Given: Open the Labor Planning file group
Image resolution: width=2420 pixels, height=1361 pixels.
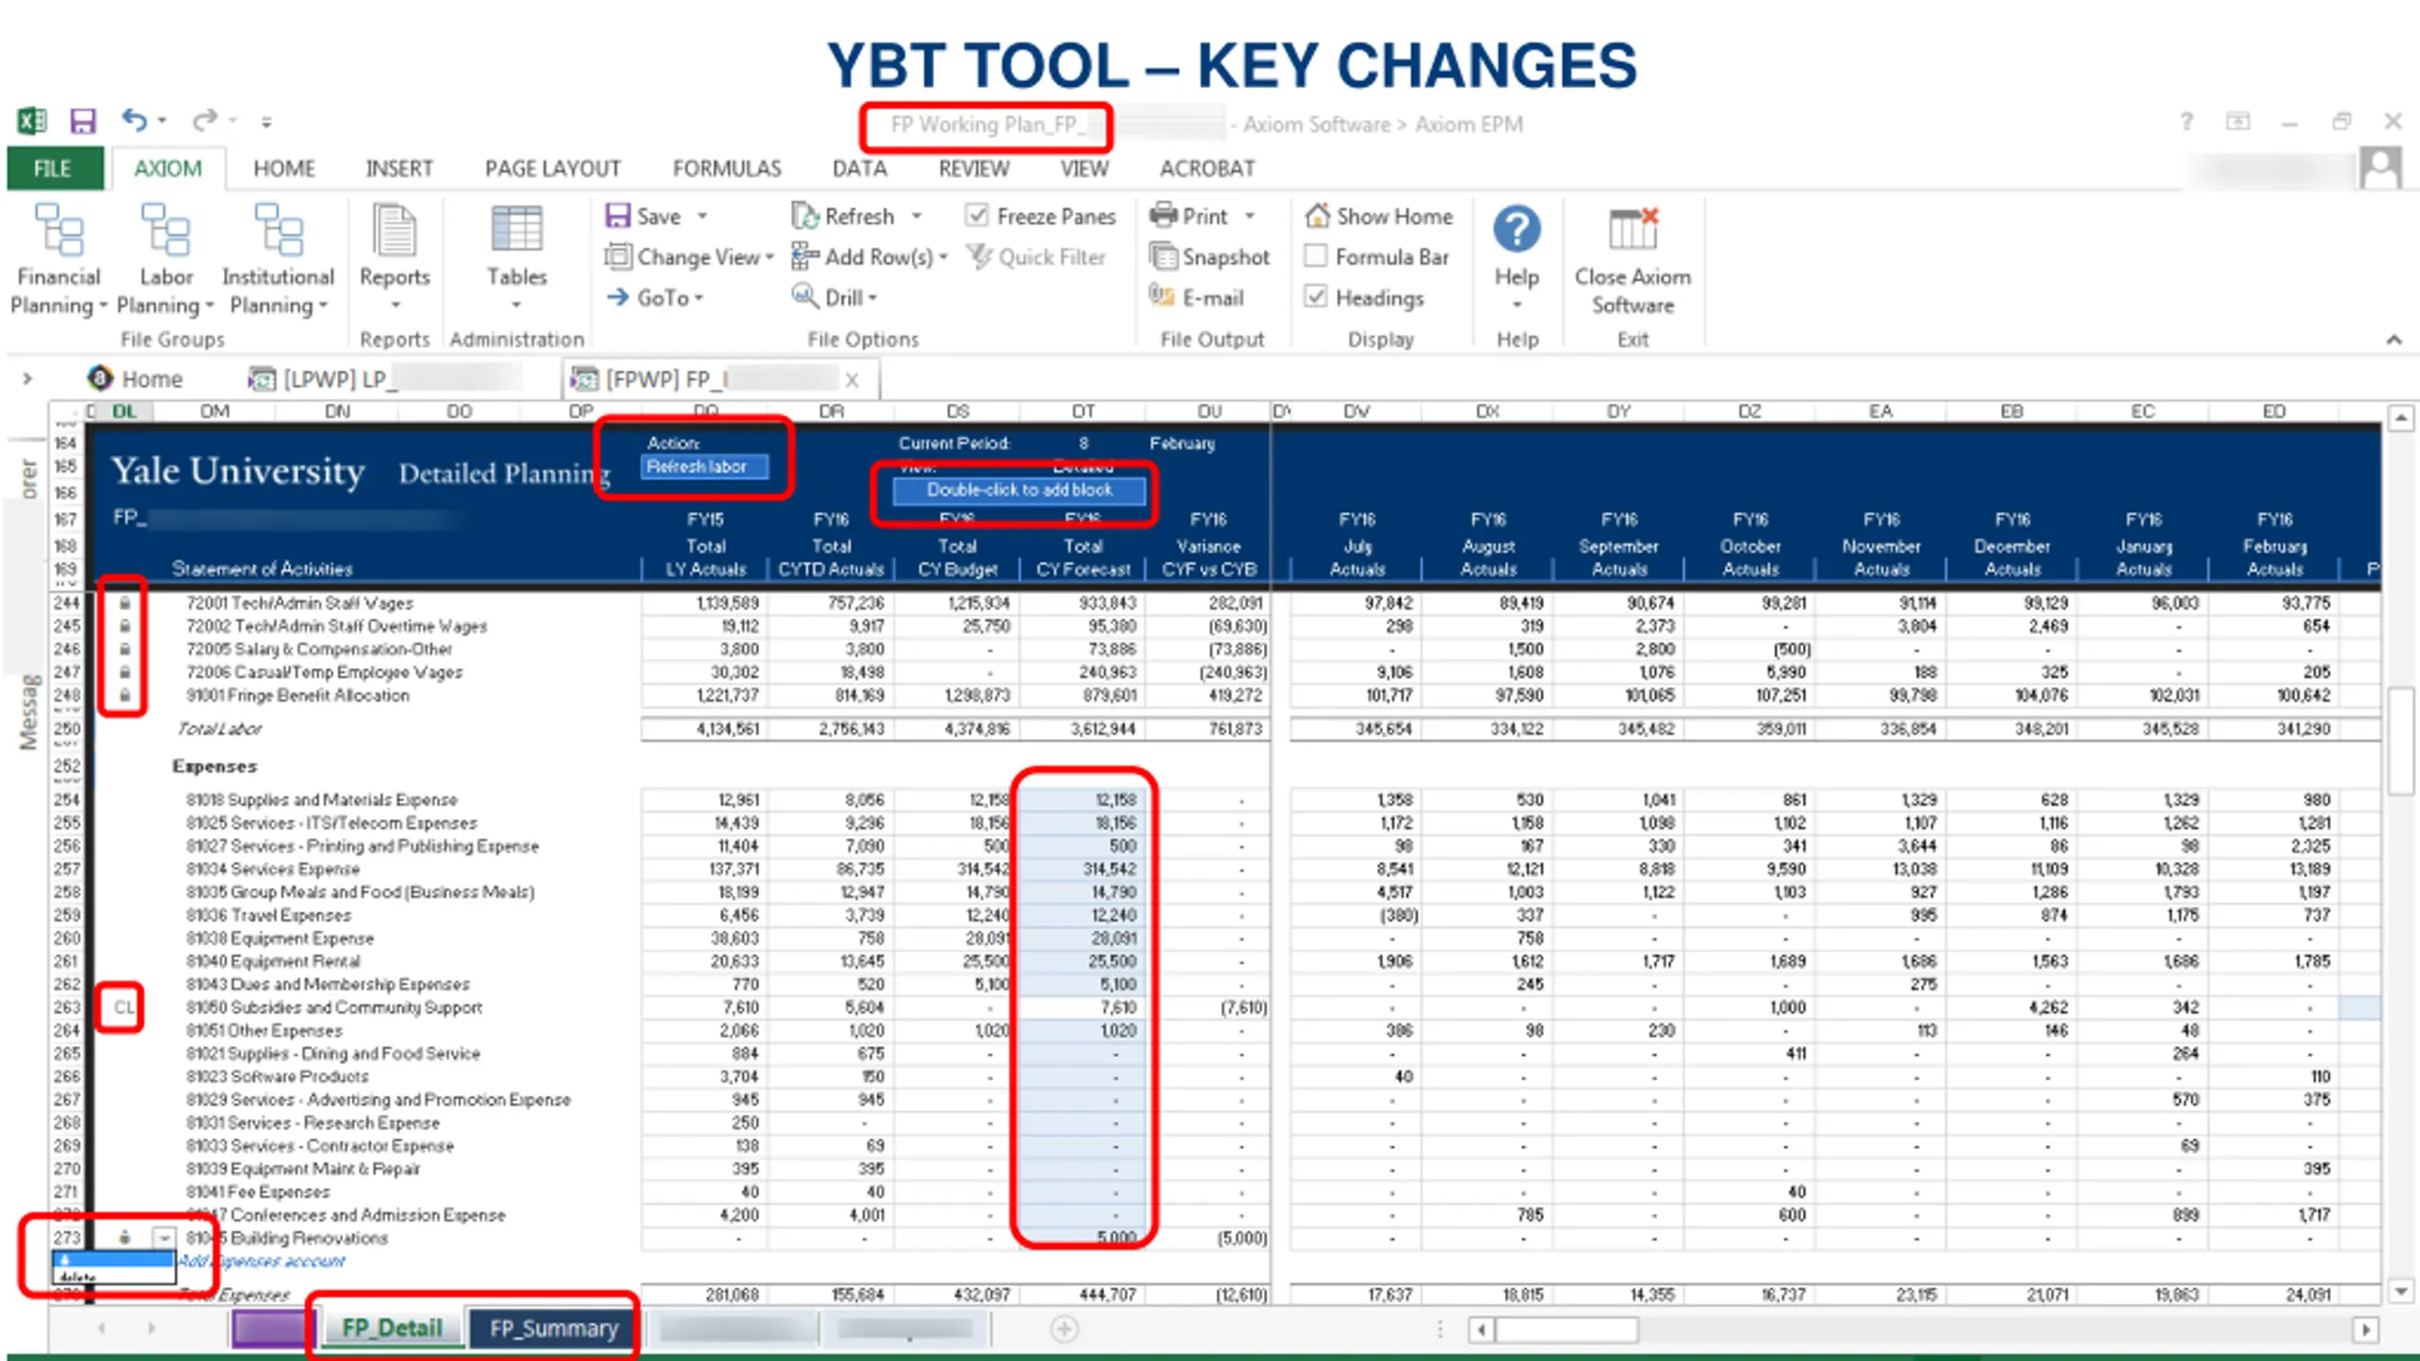Looking at the screenshot, I should click(x=165, y=259).
